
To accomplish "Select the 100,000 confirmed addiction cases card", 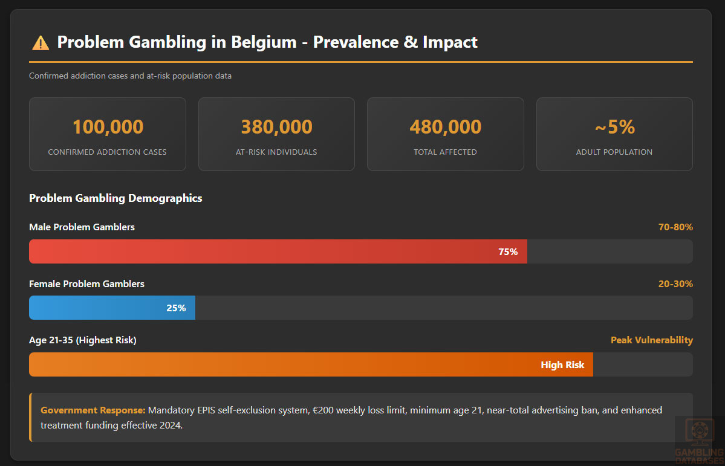I will (108, 134).
